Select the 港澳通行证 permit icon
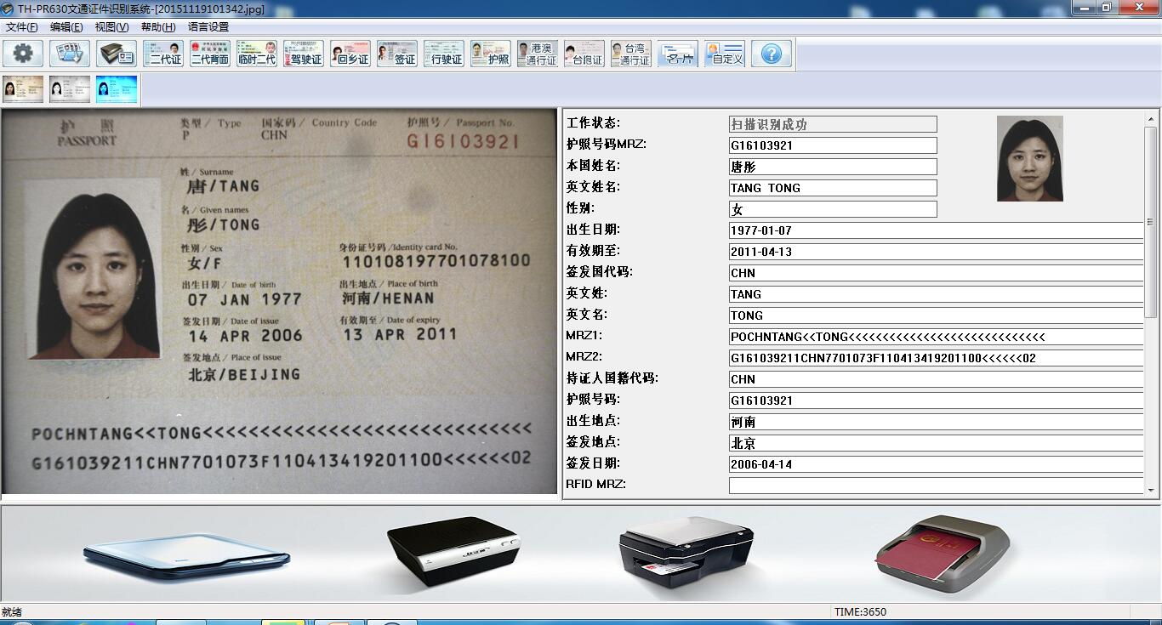 [537, 53]
